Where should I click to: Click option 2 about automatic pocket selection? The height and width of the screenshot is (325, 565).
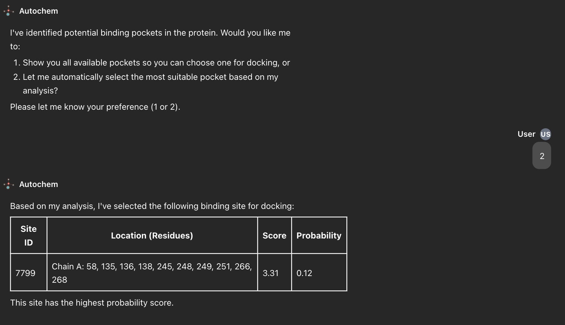[146, 84]
